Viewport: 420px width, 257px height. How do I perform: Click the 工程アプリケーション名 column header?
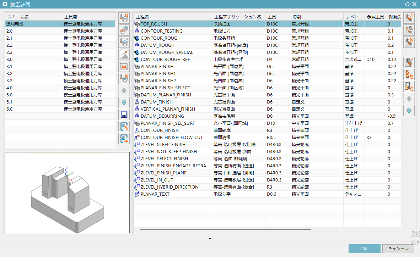pos(238,17)
